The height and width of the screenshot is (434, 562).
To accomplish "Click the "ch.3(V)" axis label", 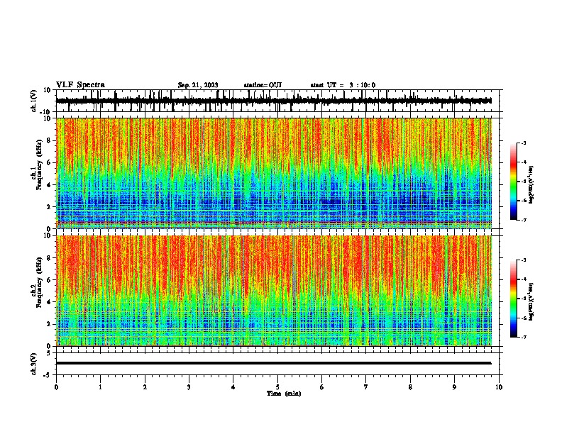I will point(34,365).
